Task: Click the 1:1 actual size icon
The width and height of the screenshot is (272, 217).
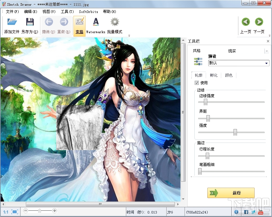Action: [6, 212]
